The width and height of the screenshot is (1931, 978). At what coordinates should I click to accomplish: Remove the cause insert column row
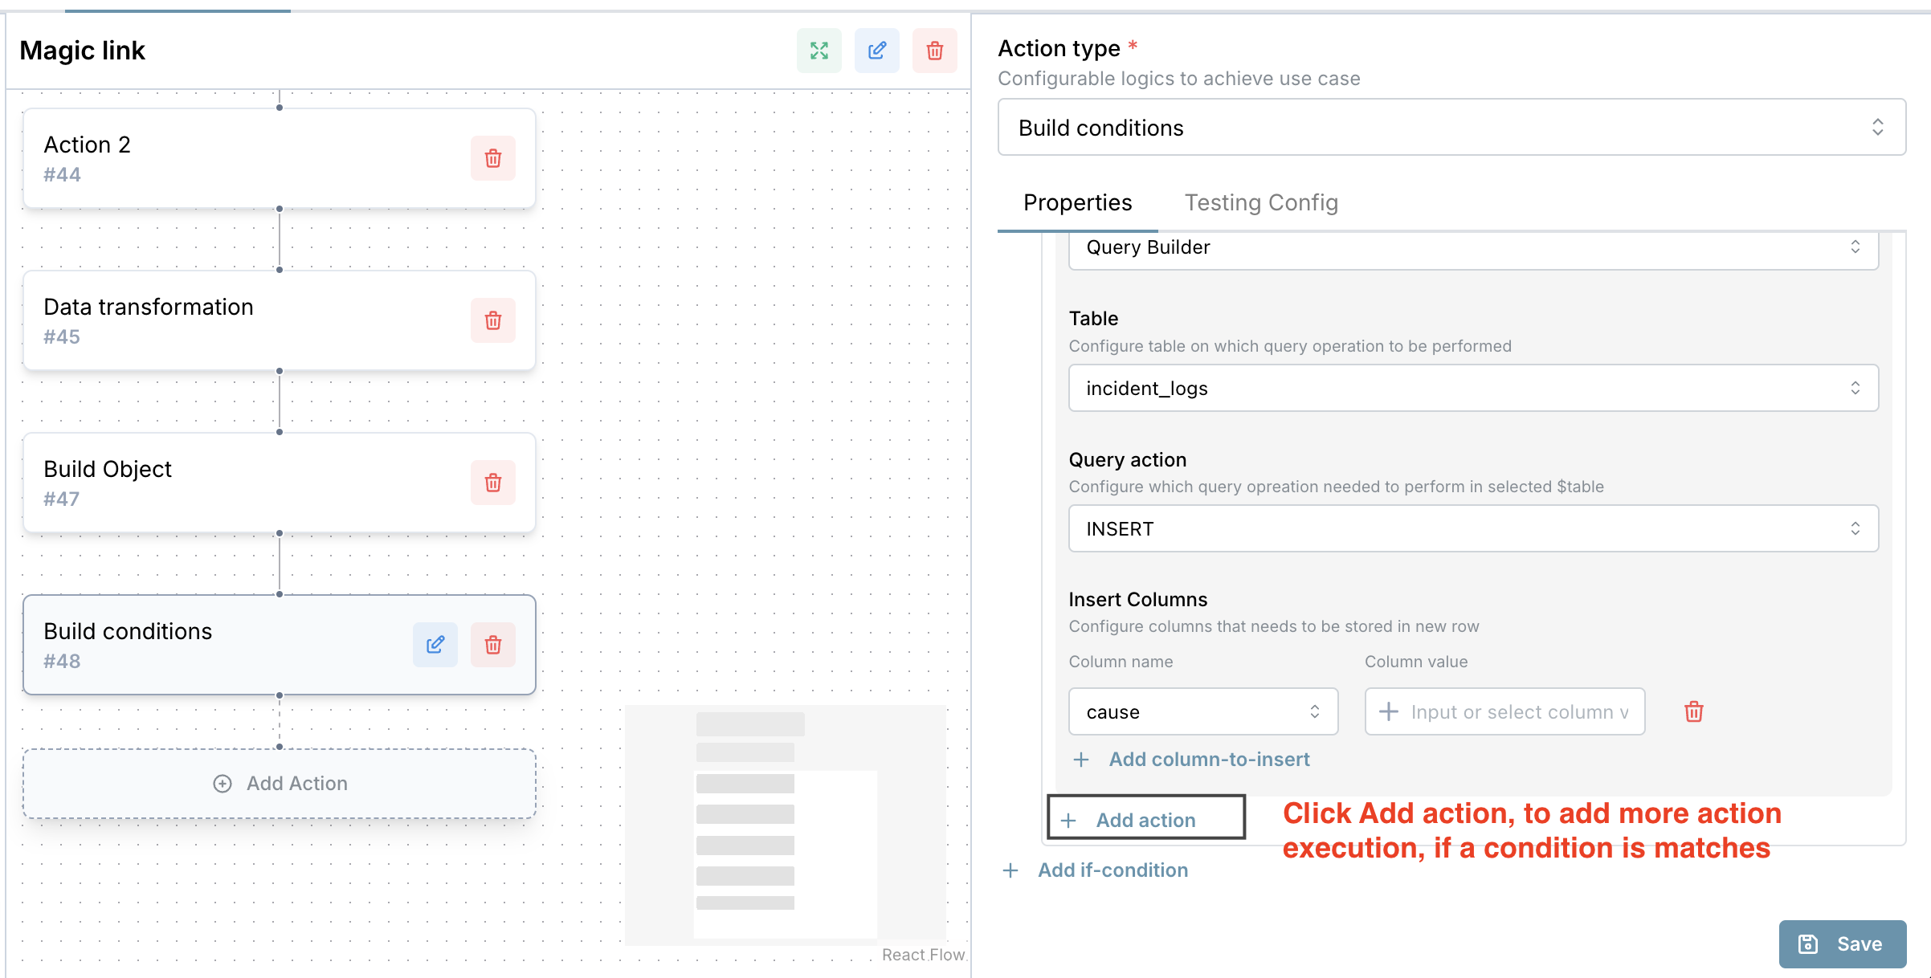click(x=1693, y=711)
